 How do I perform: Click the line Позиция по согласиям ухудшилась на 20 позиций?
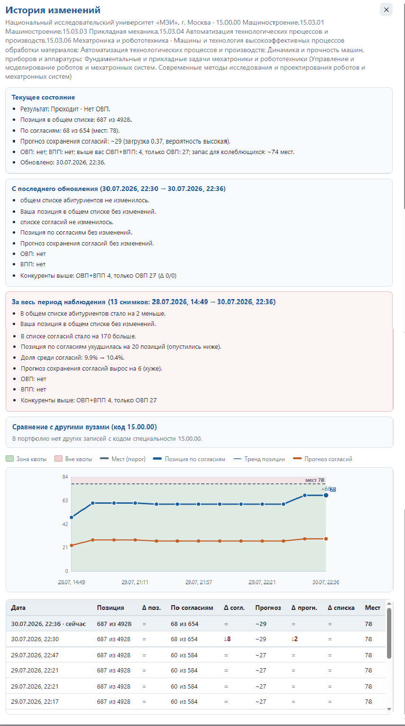point(121,347)
